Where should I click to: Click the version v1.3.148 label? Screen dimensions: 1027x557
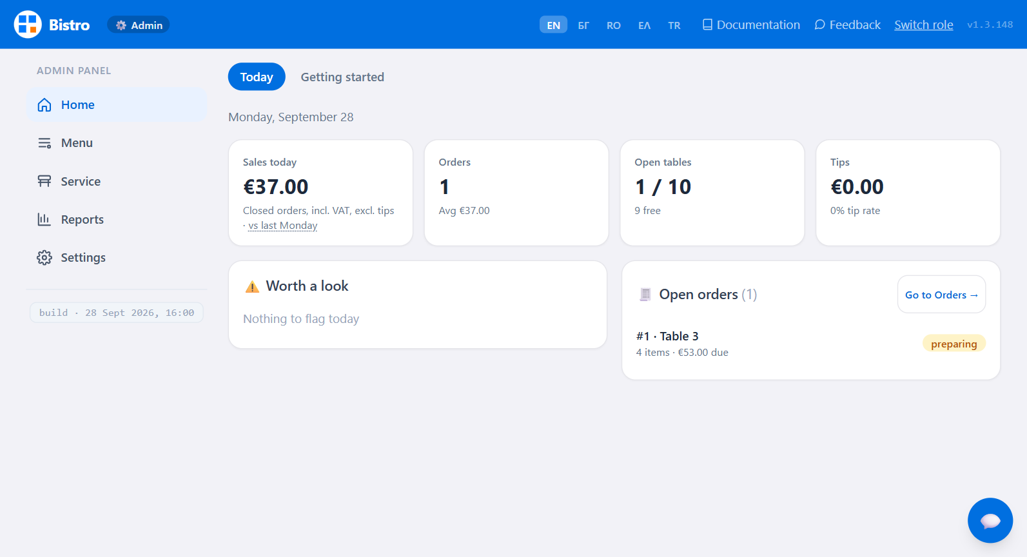click(x=990, y=24)
